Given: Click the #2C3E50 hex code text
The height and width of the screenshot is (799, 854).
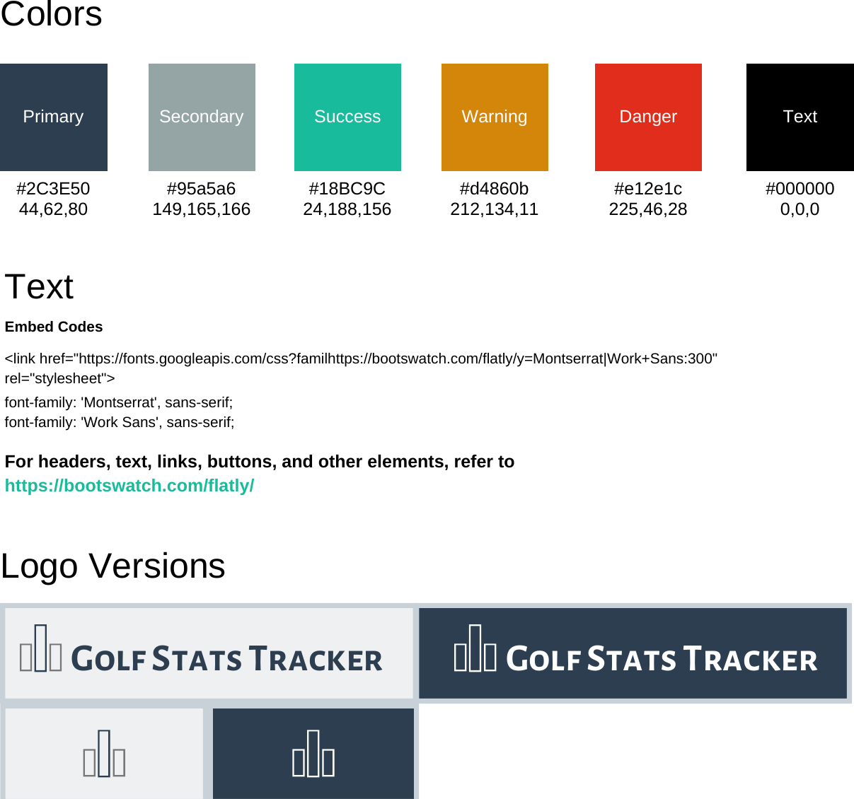Looking at the screenshot, I should (53, 189).
